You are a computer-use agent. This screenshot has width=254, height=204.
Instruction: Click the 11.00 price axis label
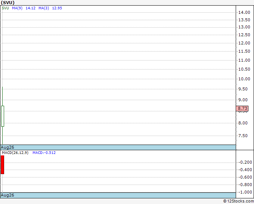click(244, 60)
